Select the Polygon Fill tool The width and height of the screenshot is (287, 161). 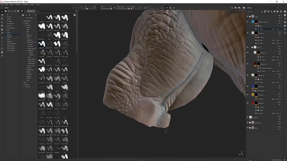2,22
